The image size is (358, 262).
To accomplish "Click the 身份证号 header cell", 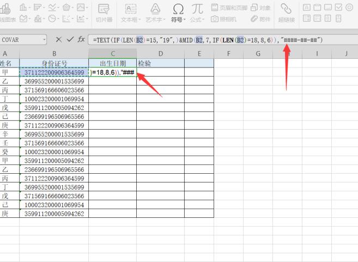I will (54, 63).
